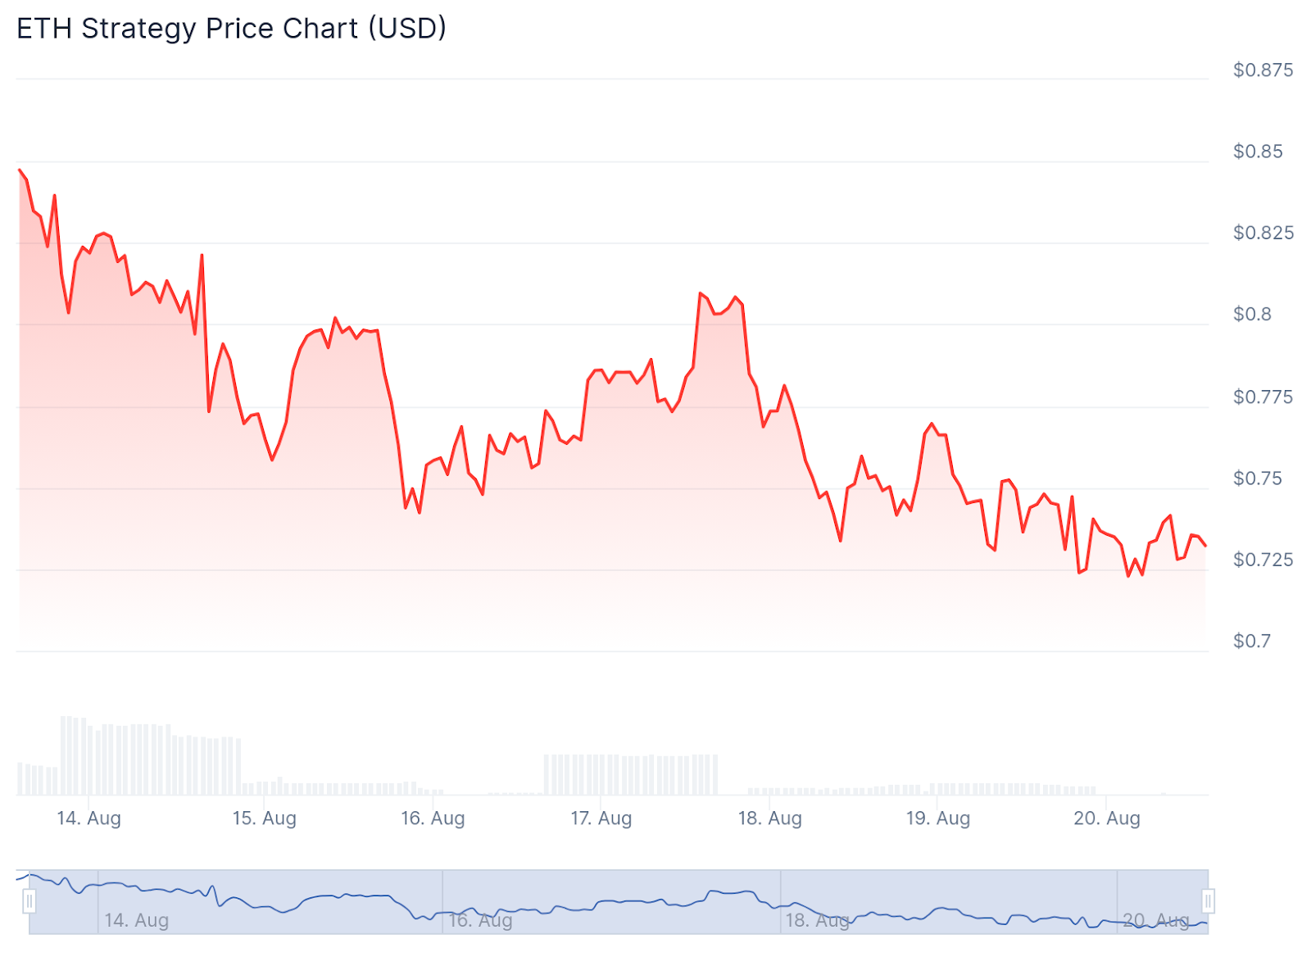Click the 18. Aug x-axis label
1311x957 pixels.
tap(769, 818)
